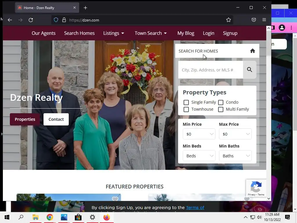Open File Explorer from taskbar
The height and width of the screenshot is (223, 297).
[35, 217]
